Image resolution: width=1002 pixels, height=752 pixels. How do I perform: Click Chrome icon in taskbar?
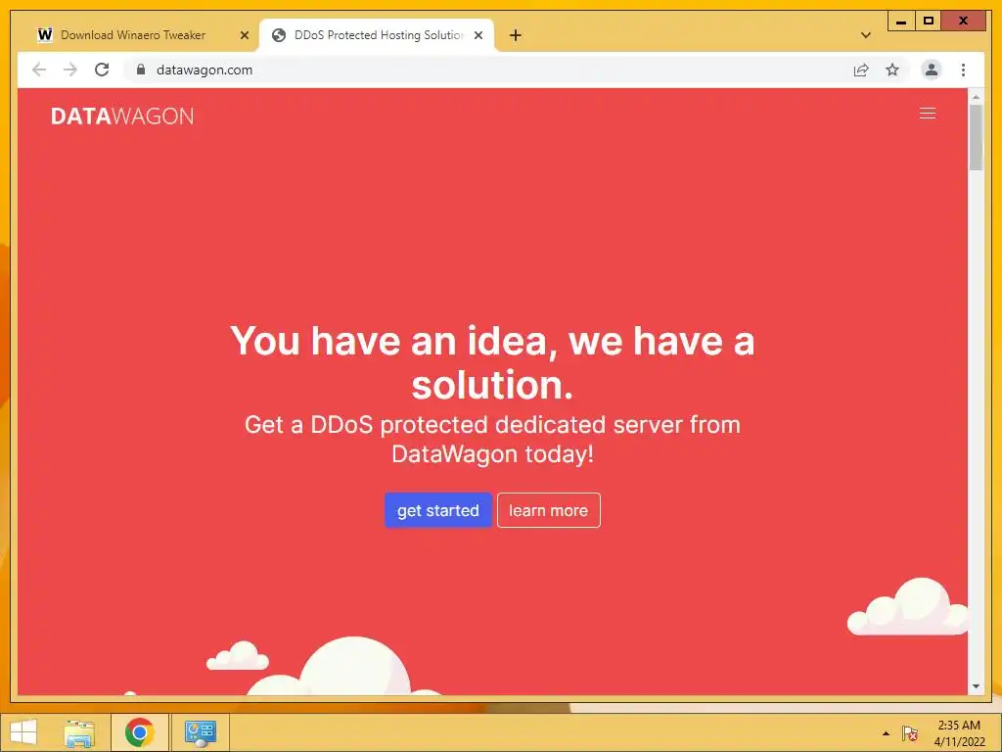tap(139, 732)
